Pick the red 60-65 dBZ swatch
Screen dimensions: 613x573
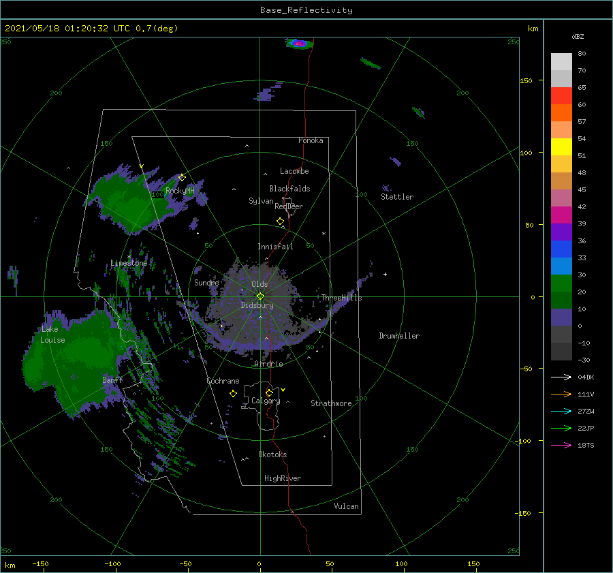tap(561, 96)
